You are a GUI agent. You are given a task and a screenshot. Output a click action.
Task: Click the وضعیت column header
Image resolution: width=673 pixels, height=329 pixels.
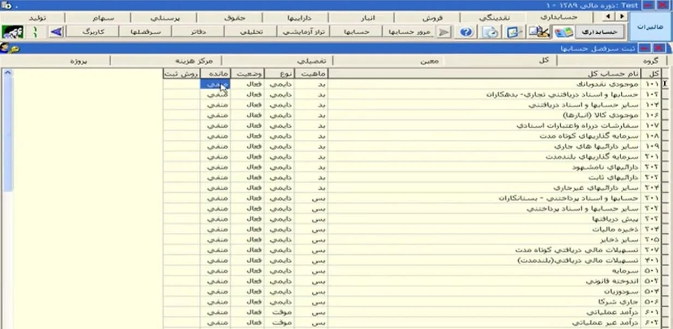point(248,73)
